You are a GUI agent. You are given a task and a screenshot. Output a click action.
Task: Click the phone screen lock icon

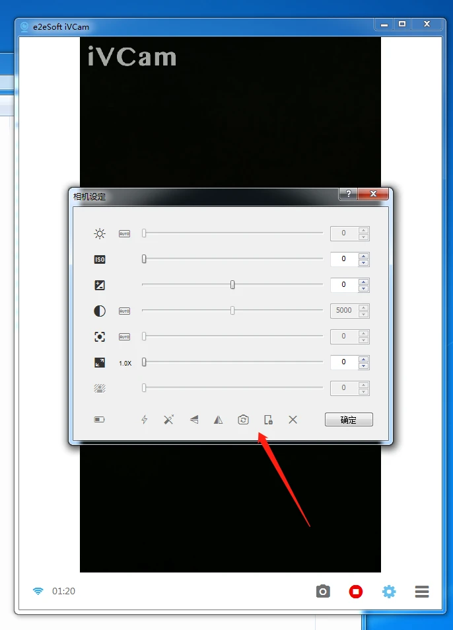pyautogui.click(x=268, y=420)
